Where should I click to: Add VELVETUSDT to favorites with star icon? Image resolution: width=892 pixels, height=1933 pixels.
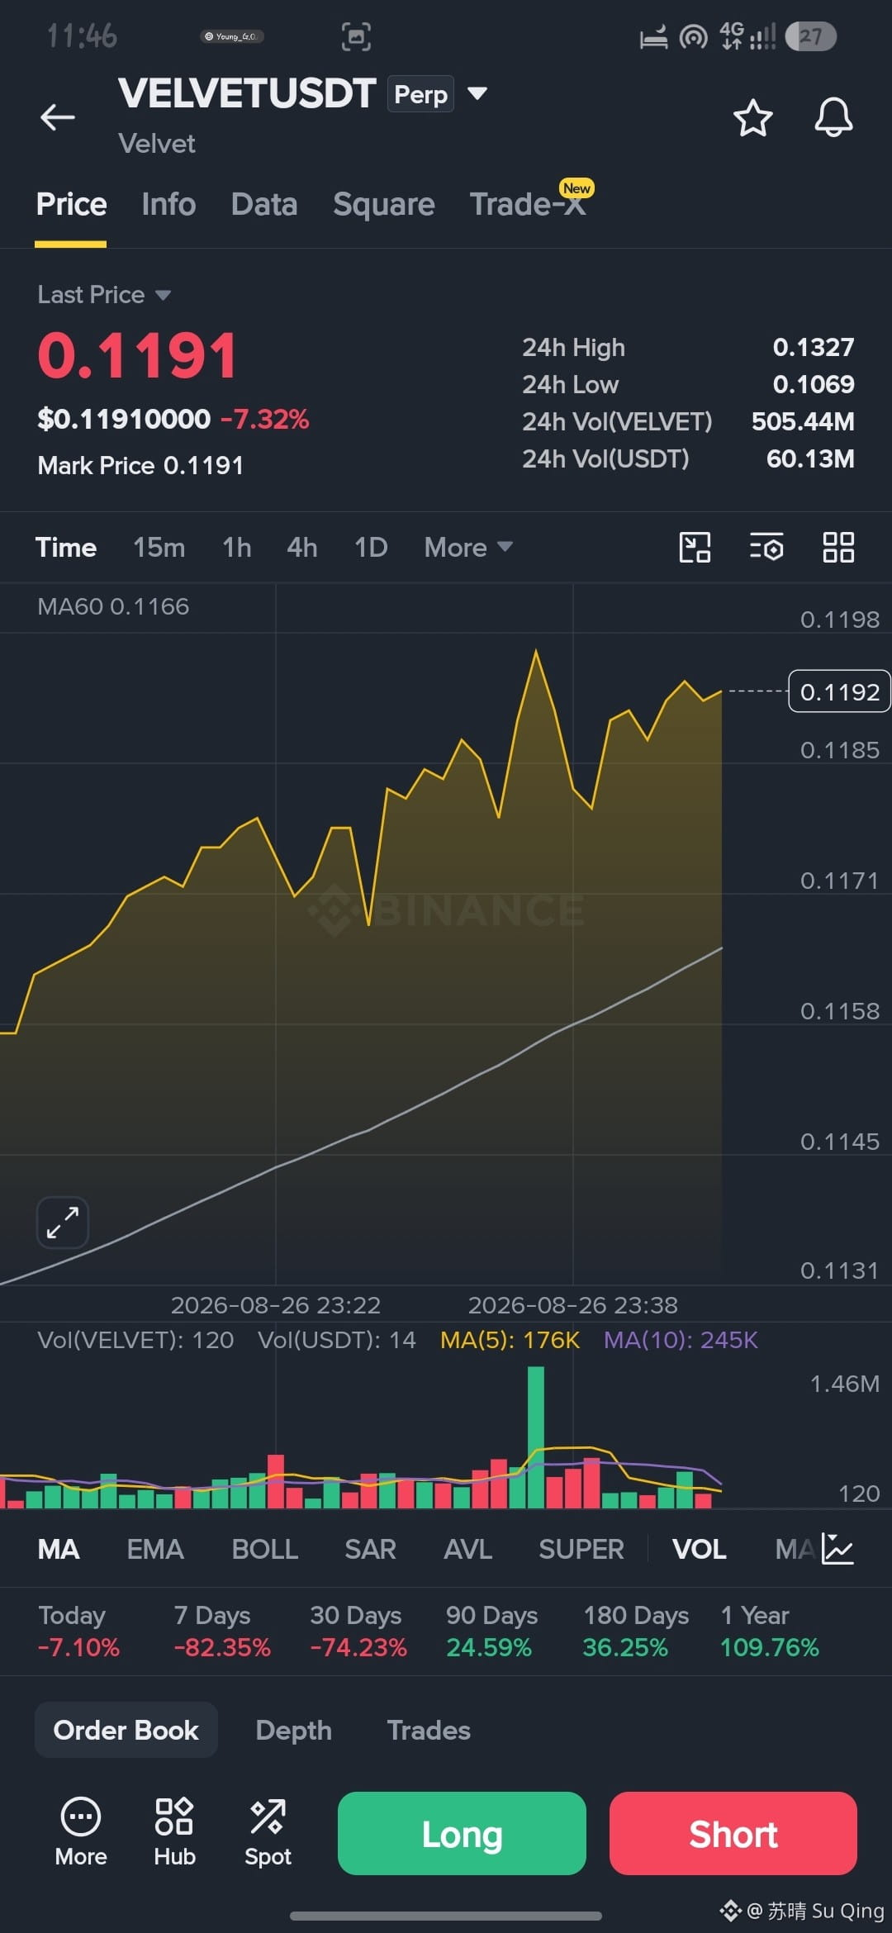pyautogui.click(x=752, y=117)
